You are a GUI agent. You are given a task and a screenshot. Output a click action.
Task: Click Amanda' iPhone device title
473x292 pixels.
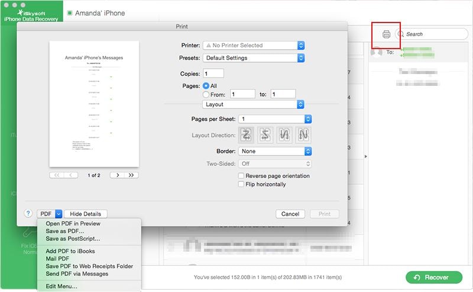pyautogui.click(x=100, y=13)
